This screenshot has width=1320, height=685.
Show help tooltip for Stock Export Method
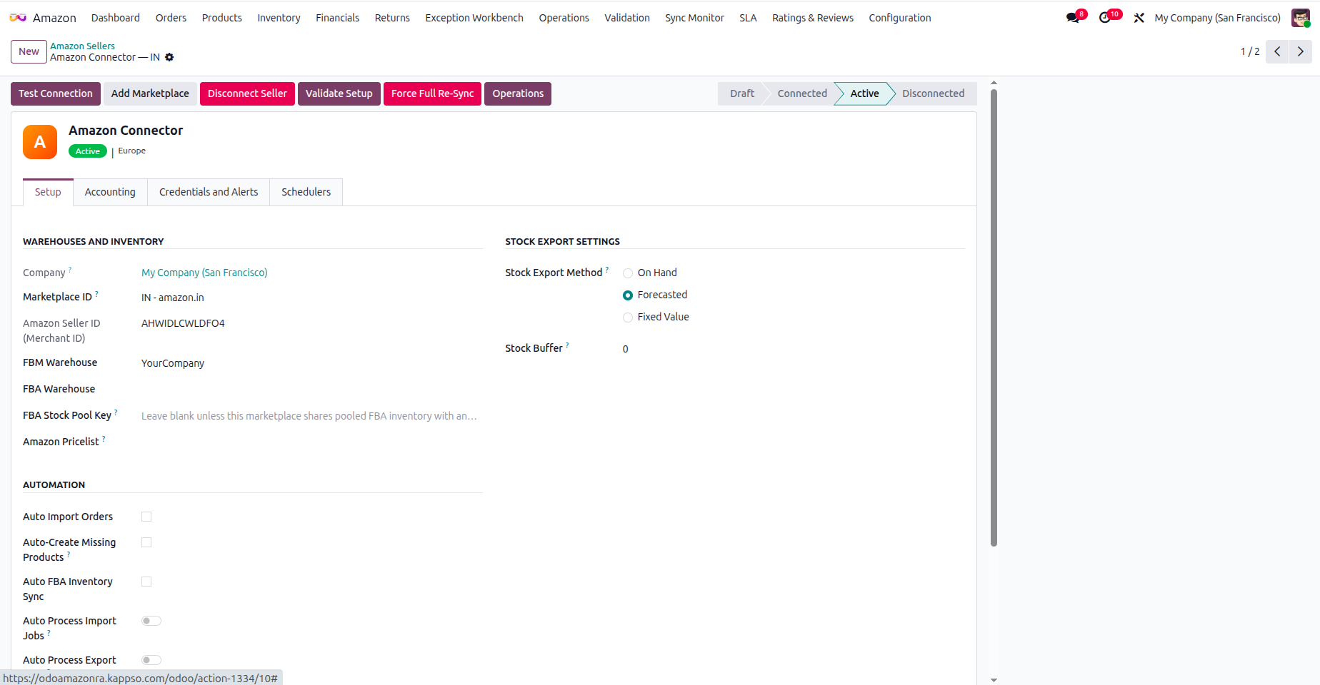tap(607, 270)
